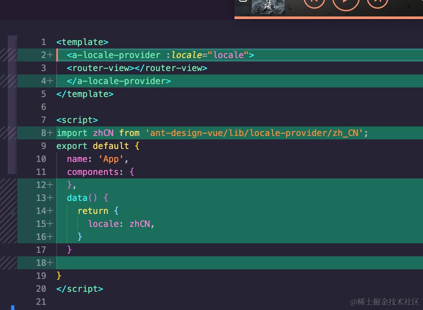Select the opening <template> tag on line 1
This screenshot has height=310, width=423.
[82, 42]
